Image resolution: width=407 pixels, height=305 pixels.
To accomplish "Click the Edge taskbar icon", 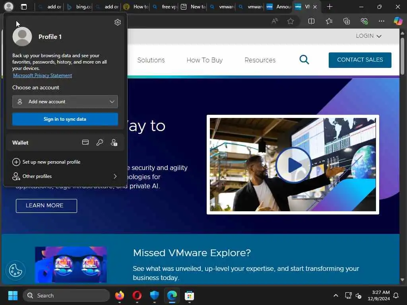I will click(x=172, y=295).
